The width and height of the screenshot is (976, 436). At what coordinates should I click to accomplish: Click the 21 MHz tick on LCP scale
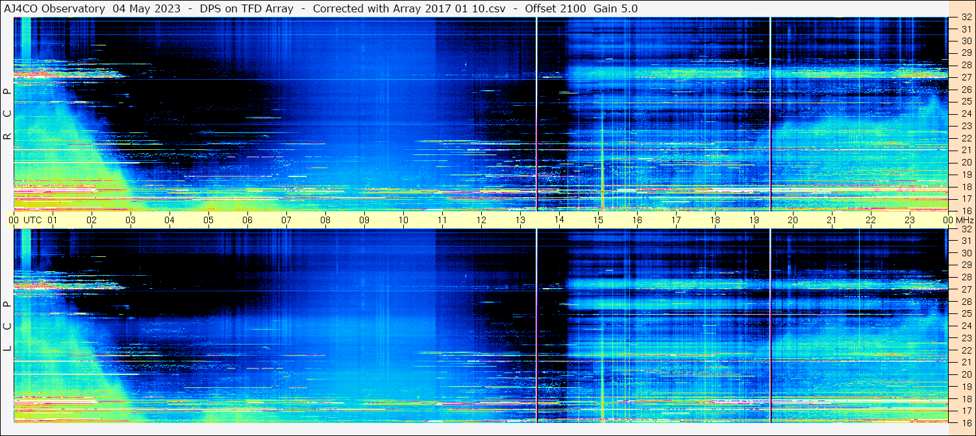click(966, 362)
